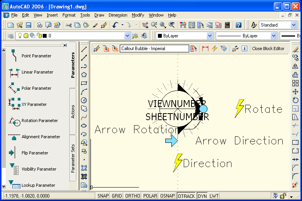The width and height of the screenshot is (302, 201).
Task: Click the Save Block Definition icon
Action: pyautogui.click(x=106, y=49)
